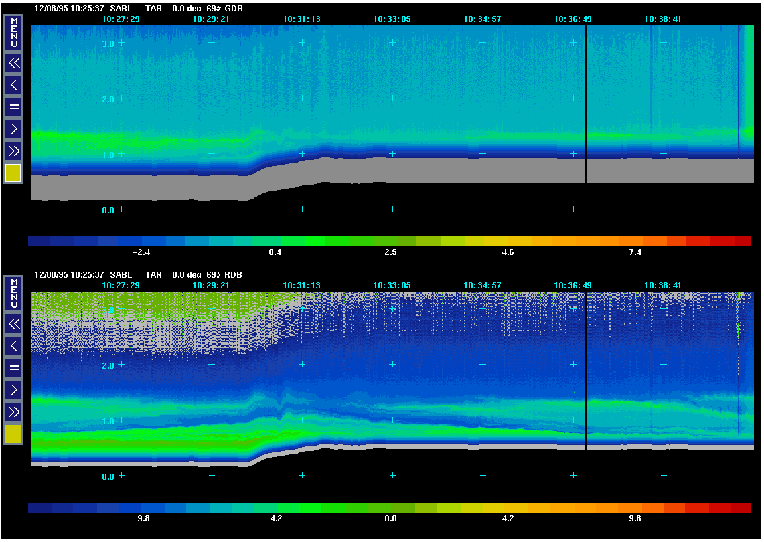Screen dimensions: 764x542
Task: Open the MENU button in the top panel
Action: tap(13, 32)
